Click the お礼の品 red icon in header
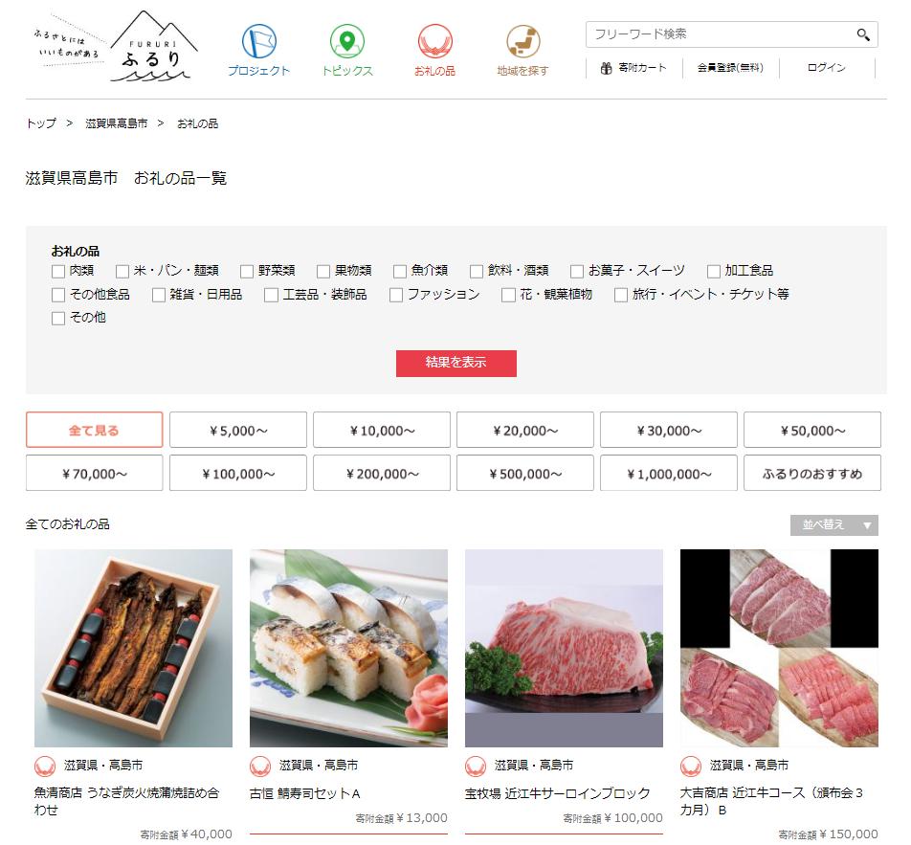Screen dimensions: 911x845 434,41
